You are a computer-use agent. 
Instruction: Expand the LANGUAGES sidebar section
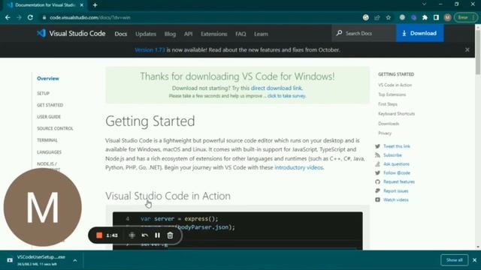(x=49, y=152)
